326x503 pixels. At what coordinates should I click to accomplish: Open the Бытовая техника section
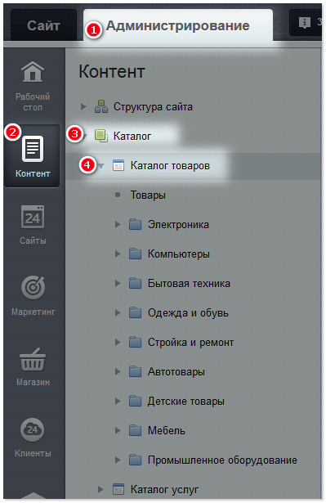click(189, 284)
